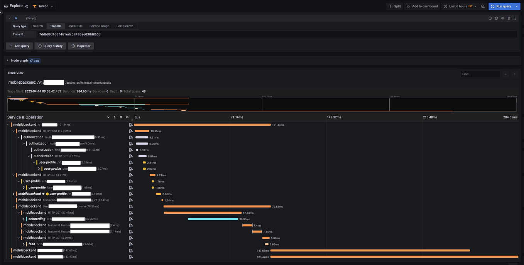Viewport: 524px width, 265px height.
Task: Click the collapse-all spans icon in Service & Operation header
Action: click(x=127, y=117)
